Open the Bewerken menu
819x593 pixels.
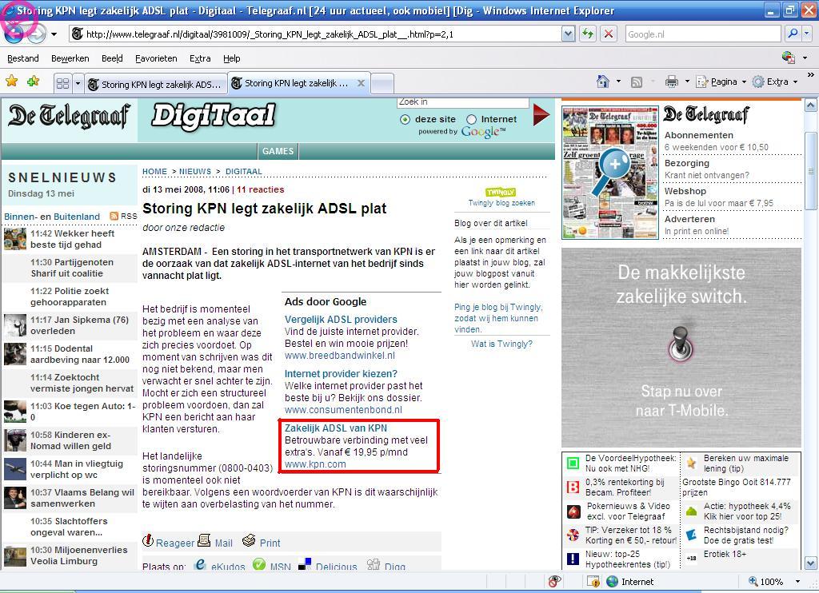(70, 58)
